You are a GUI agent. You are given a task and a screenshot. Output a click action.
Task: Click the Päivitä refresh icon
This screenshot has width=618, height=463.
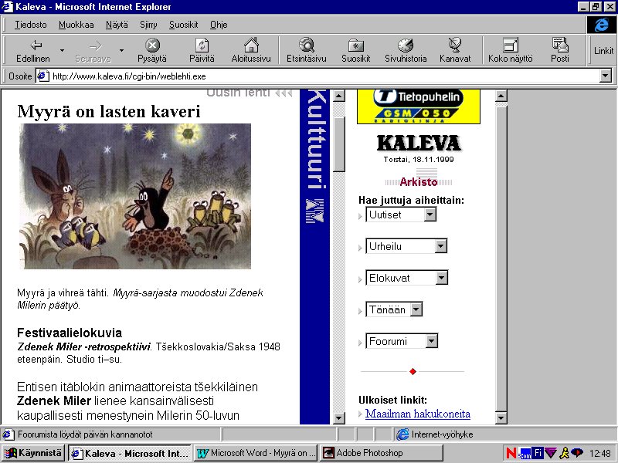point(202,46)
